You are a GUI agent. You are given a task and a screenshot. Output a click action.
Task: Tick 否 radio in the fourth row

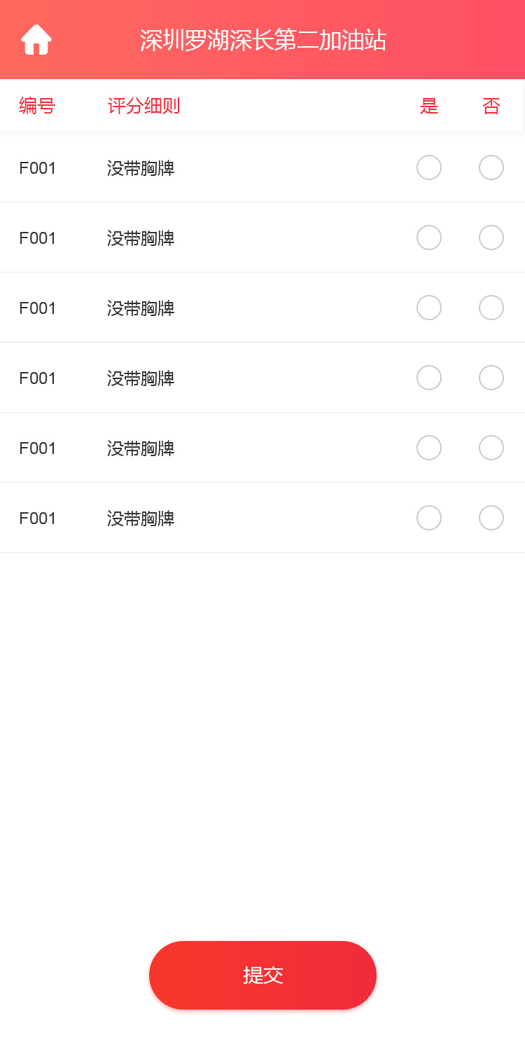point(491,378)
